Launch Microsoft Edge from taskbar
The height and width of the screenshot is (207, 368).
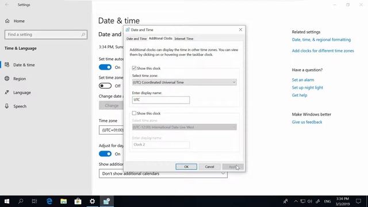coord(49,201)
